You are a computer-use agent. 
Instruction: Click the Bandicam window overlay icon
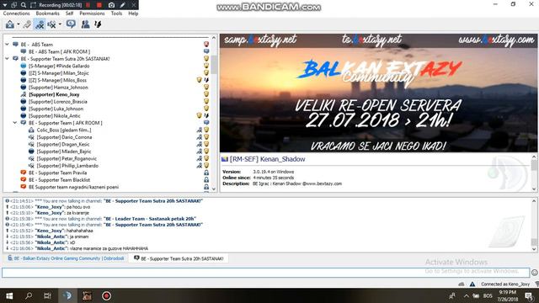pyautogui.click(x=14, y=5)
